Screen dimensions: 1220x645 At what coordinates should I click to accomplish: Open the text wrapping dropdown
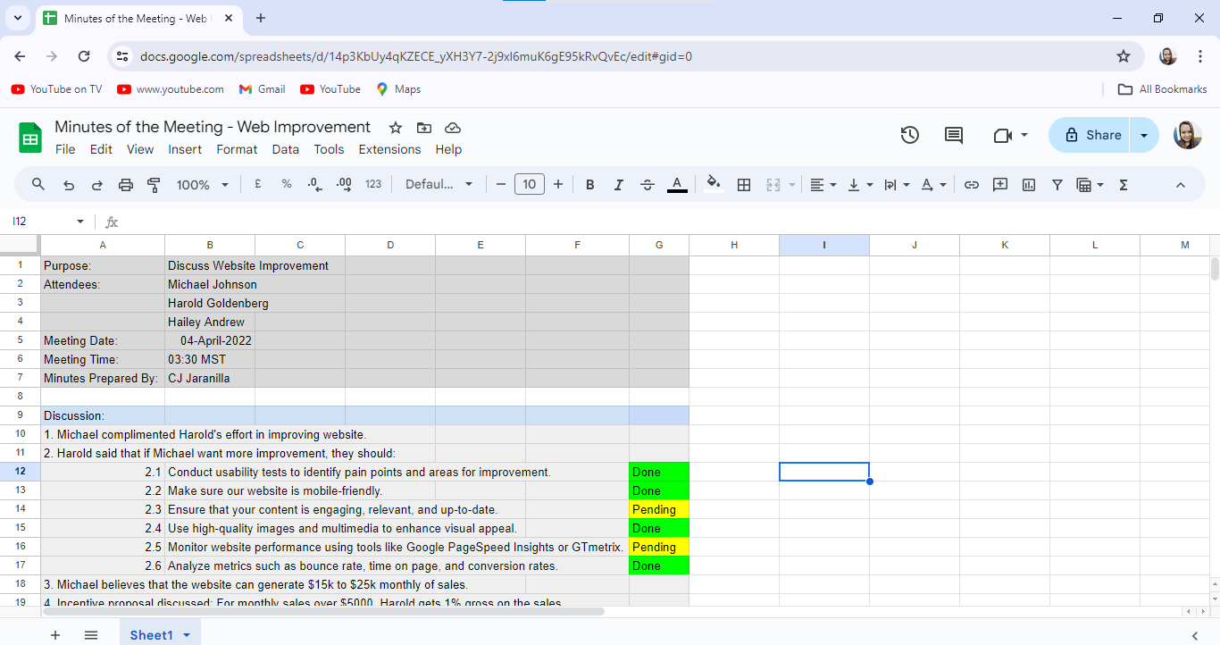[897, 185]
